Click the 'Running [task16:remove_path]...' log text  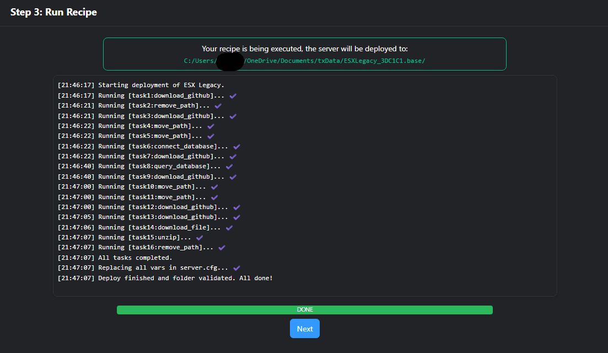(x=156, y=247)
